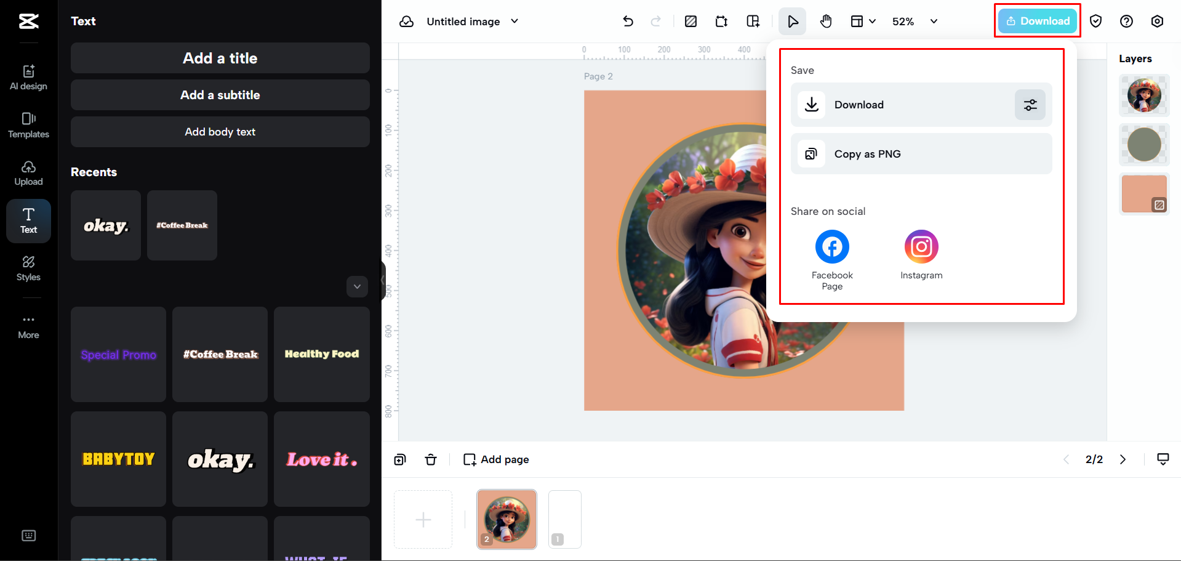Open keyboard shortcuts icon
1181x561 pixels.
point(29,536)
